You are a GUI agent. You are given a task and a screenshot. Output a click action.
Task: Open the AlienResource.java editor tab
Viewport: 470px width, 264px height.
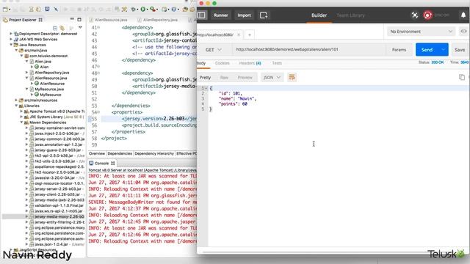pos(111,20)
